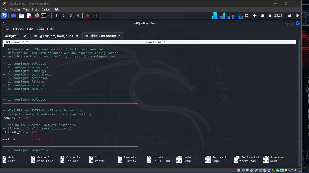Open the VirtualBox Help menu
309x173 pixels.
57,9
